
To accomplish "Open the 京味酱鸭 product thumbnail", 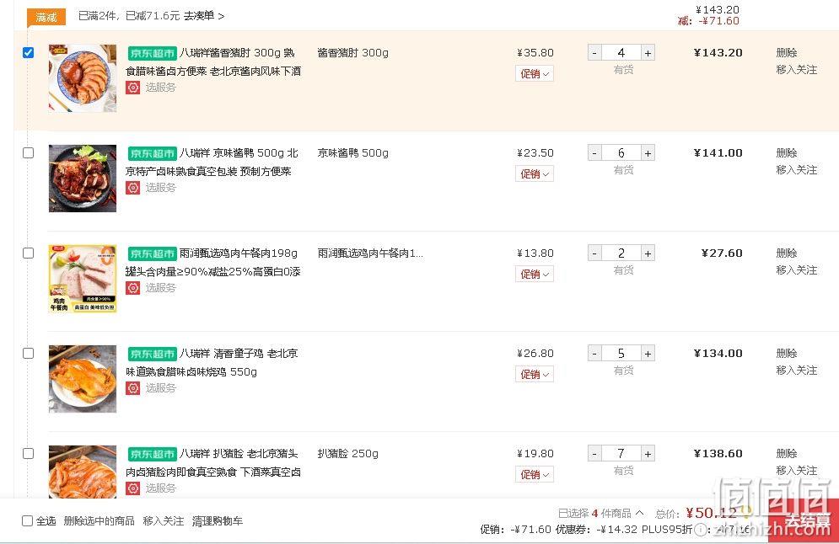I will click(83, 179).
